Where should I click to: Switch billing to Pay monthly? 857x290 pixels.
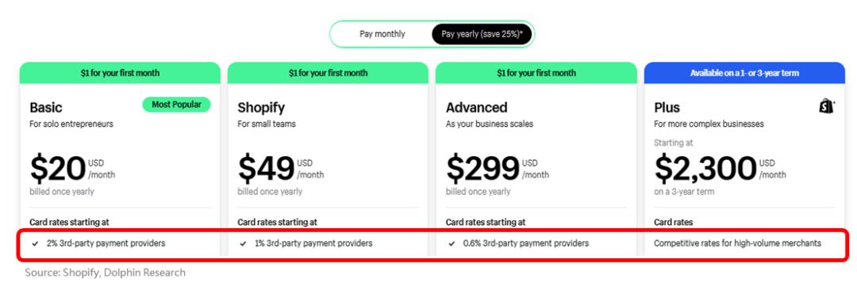click(382, 34)
